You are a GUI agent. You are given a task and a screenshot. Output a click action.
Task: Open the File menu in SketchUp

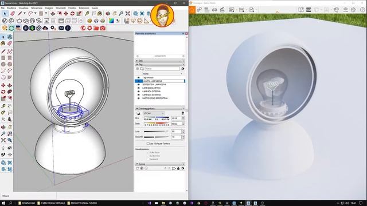click(3, 8)
